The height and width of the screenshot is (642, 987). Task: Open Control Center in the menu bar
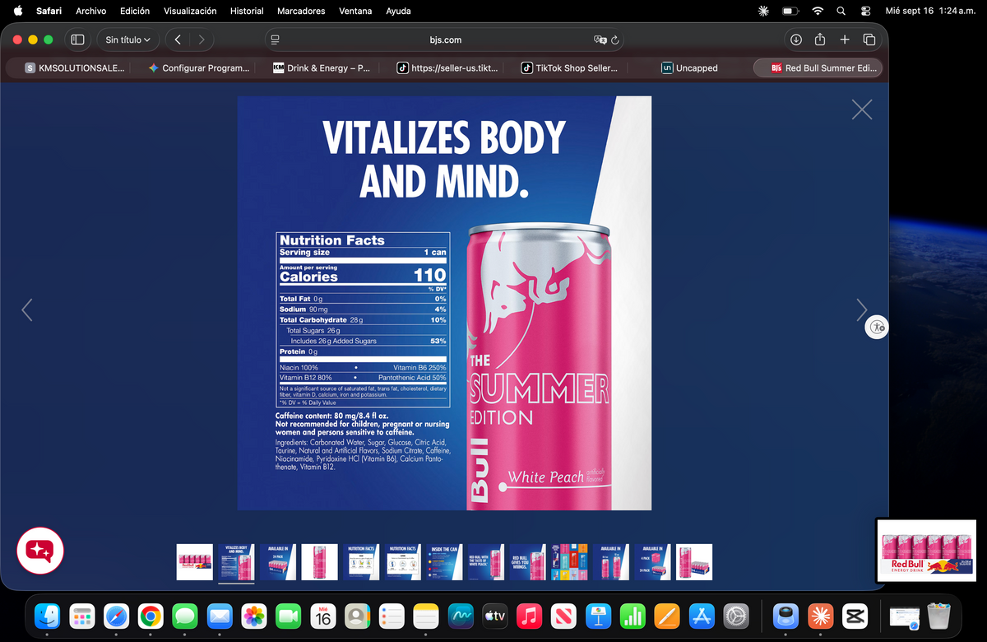click(x=865, y=11)
